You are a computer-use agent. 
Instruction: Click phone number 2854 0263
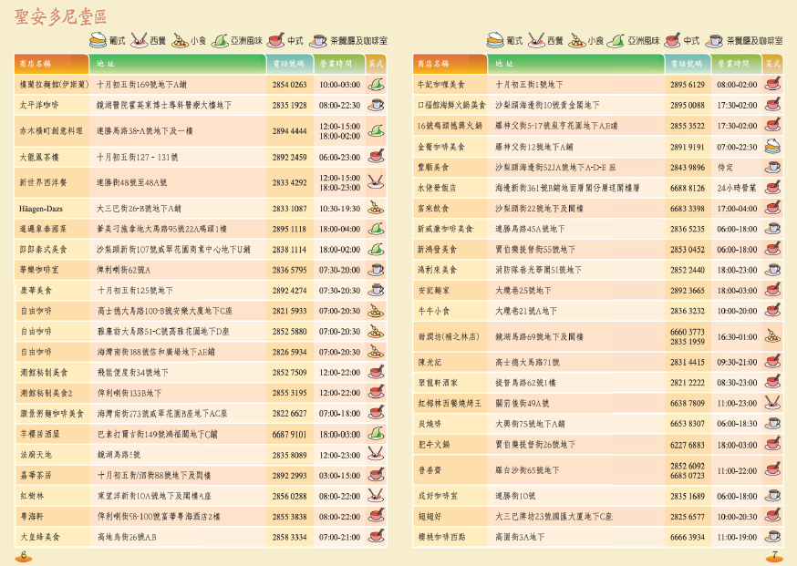tap(289, 85)
